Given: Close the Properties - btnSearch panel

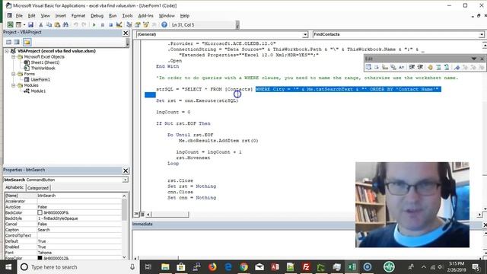Looking at the screenshot, I should pos(126,170).
